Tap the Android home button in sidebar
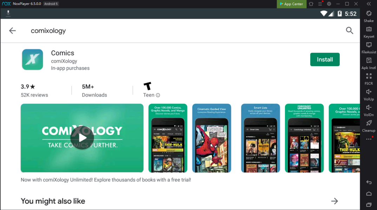The image size is (377, 210). pyautogui.click(x=369, y=194)
